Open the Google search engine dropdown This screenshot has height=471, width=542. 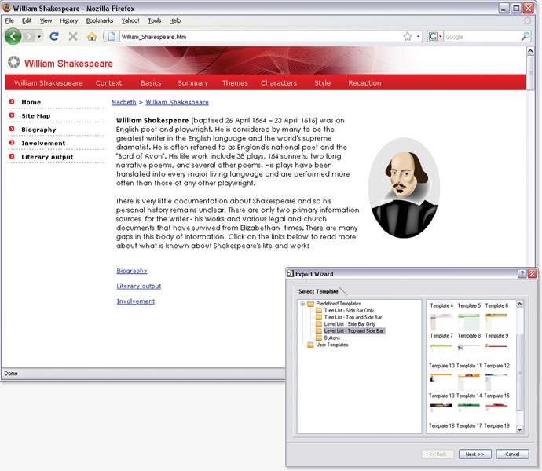[434, 37]
